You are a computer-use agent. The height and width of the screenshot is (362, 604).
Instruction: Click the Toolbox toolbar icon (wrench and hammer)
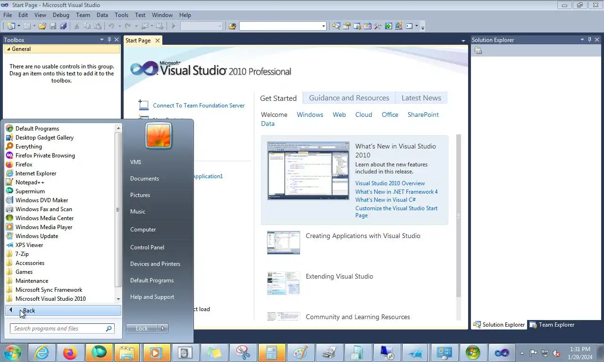377,26
